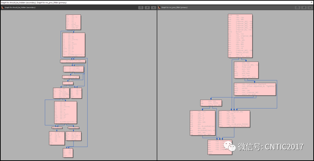
Task: Select the node comparing rcx with 7FFFh
Action: tap(211, 103)
